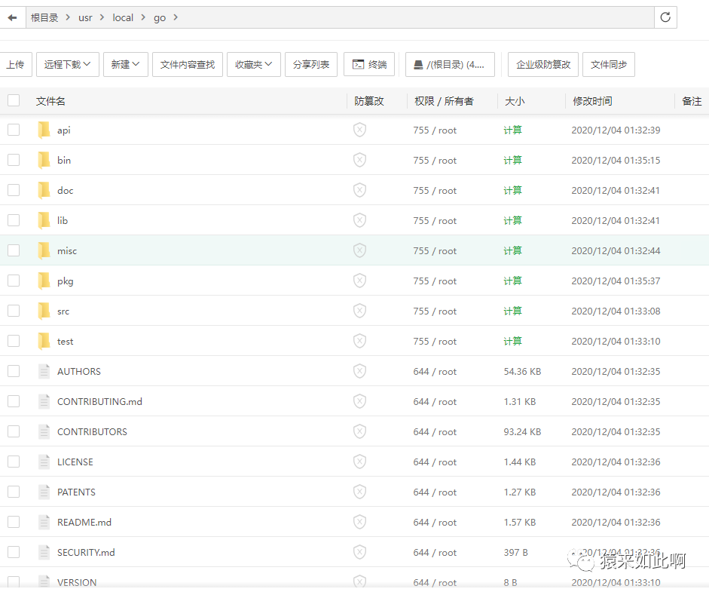Viewport: 709px width, 592px height.
Task: Click tamper-proof shield for bin
Action: (x=359, y=160)
